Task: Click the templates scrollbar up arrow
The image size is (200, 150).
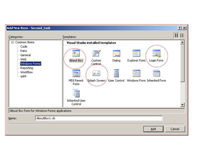Action: click(x=182, y=42)
